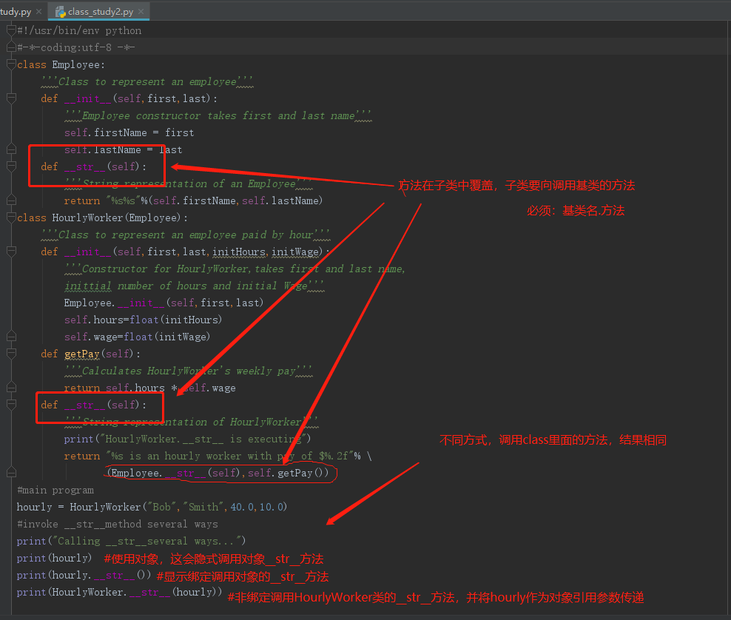Collapse the class HourlyWorker fold marker
The width and height of the screenshot is (731, 620).
click(12, 218)
